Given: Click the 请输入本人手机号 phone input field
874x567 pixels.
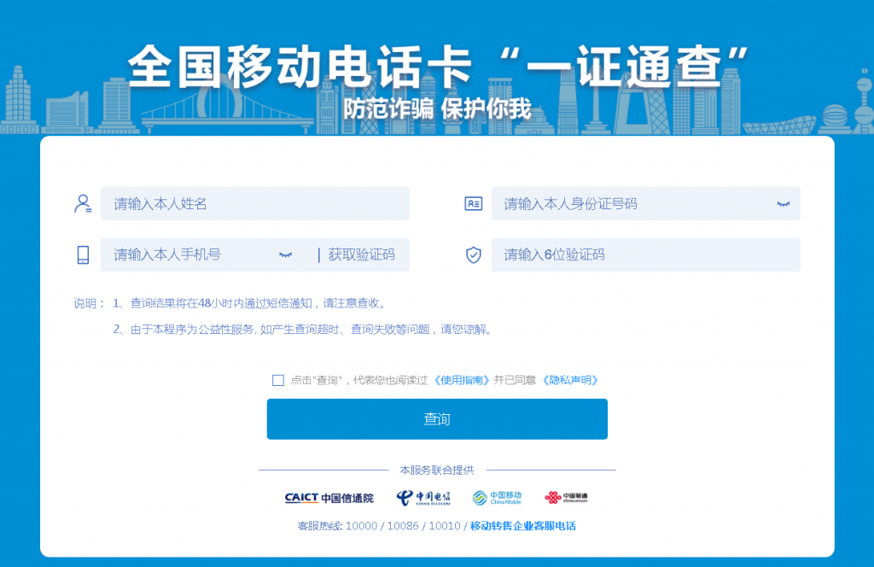Looking at the screenshot, I should pos(188,254).
